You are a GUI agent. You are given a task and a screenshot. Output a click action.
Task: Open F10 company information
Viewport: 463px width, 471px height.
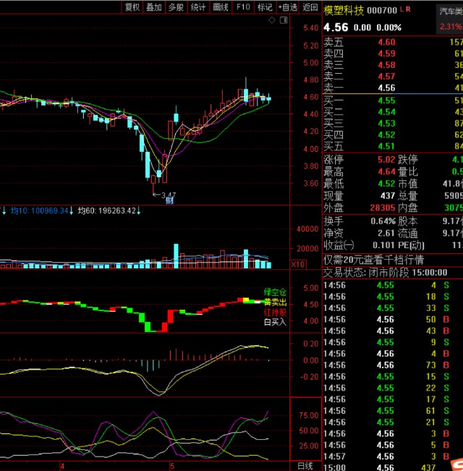click(243, 7)
